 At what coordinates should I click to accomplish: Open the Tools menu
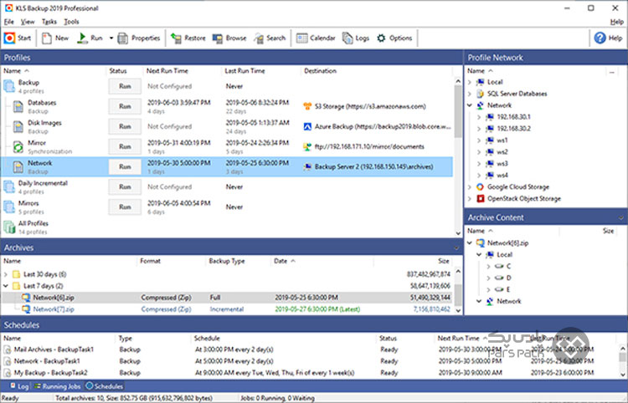tap(71, 22)
